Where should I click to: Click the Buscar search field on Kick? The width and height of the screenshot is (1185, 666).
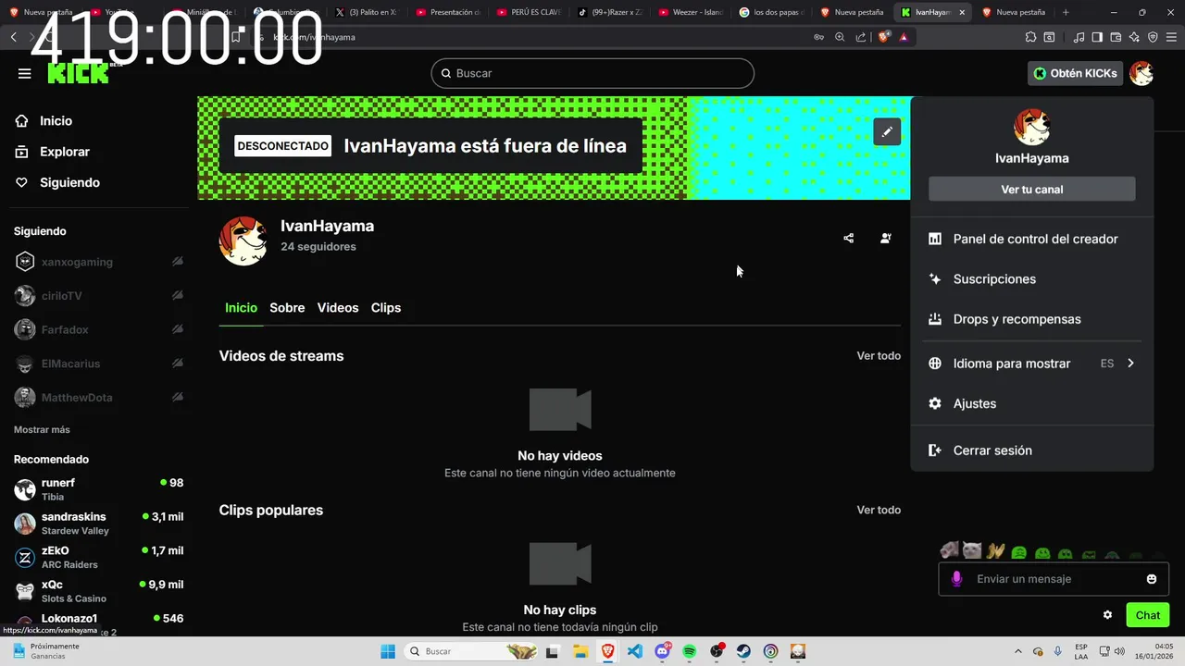pyautogui.click(x=592, y=73)
